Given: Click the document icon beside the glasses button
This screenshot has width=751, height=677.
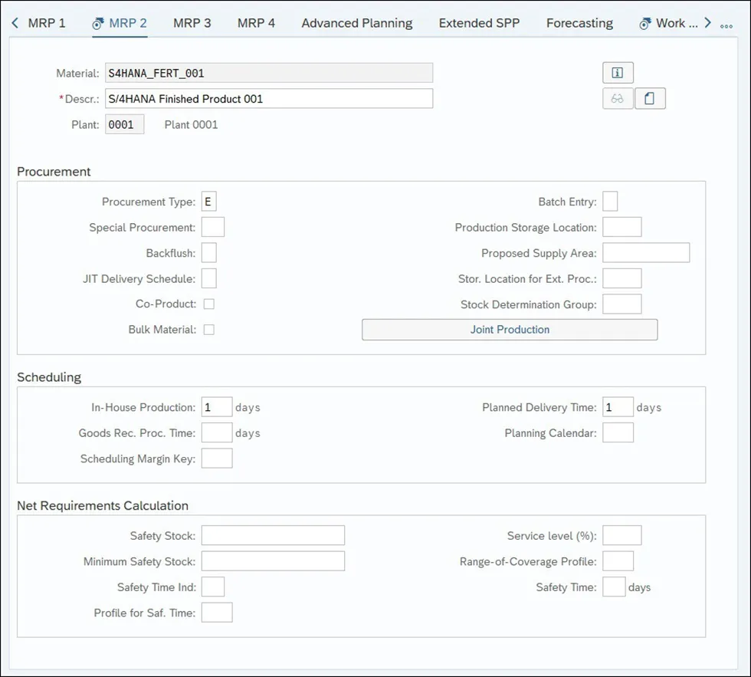Looking at the screenshot, I should pos(650,99).
